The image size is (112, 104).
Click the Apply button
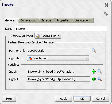tap(64, 99)
